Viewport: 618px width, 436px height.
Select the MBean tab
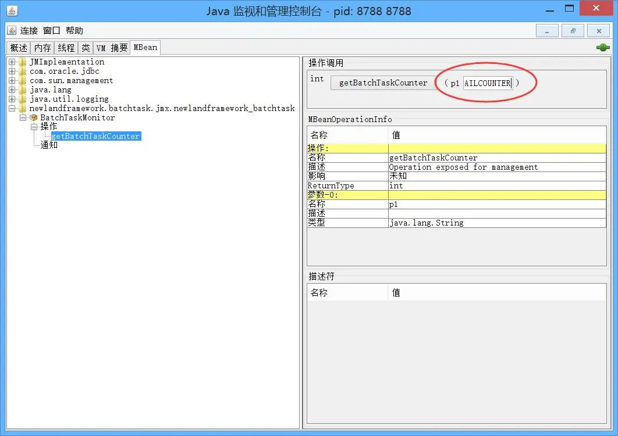coord(145,47)
